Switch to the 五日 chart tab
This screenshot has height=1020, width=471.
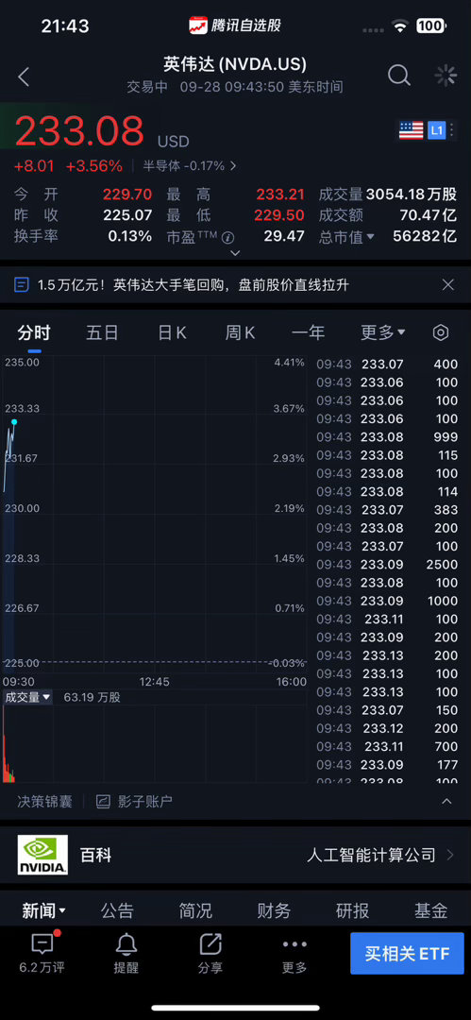pos(102,333)
